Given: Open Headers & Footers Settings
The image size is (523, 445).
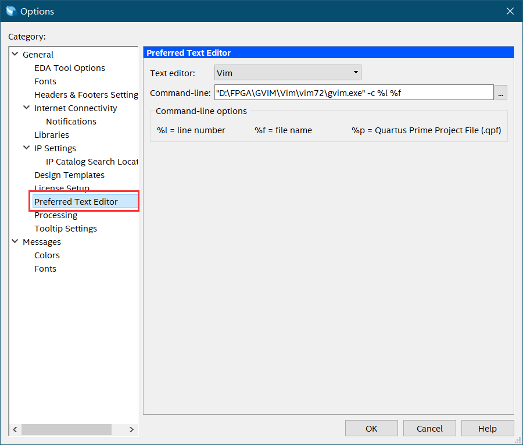Looking at the screenshot, I should click(x=86, y=94).
